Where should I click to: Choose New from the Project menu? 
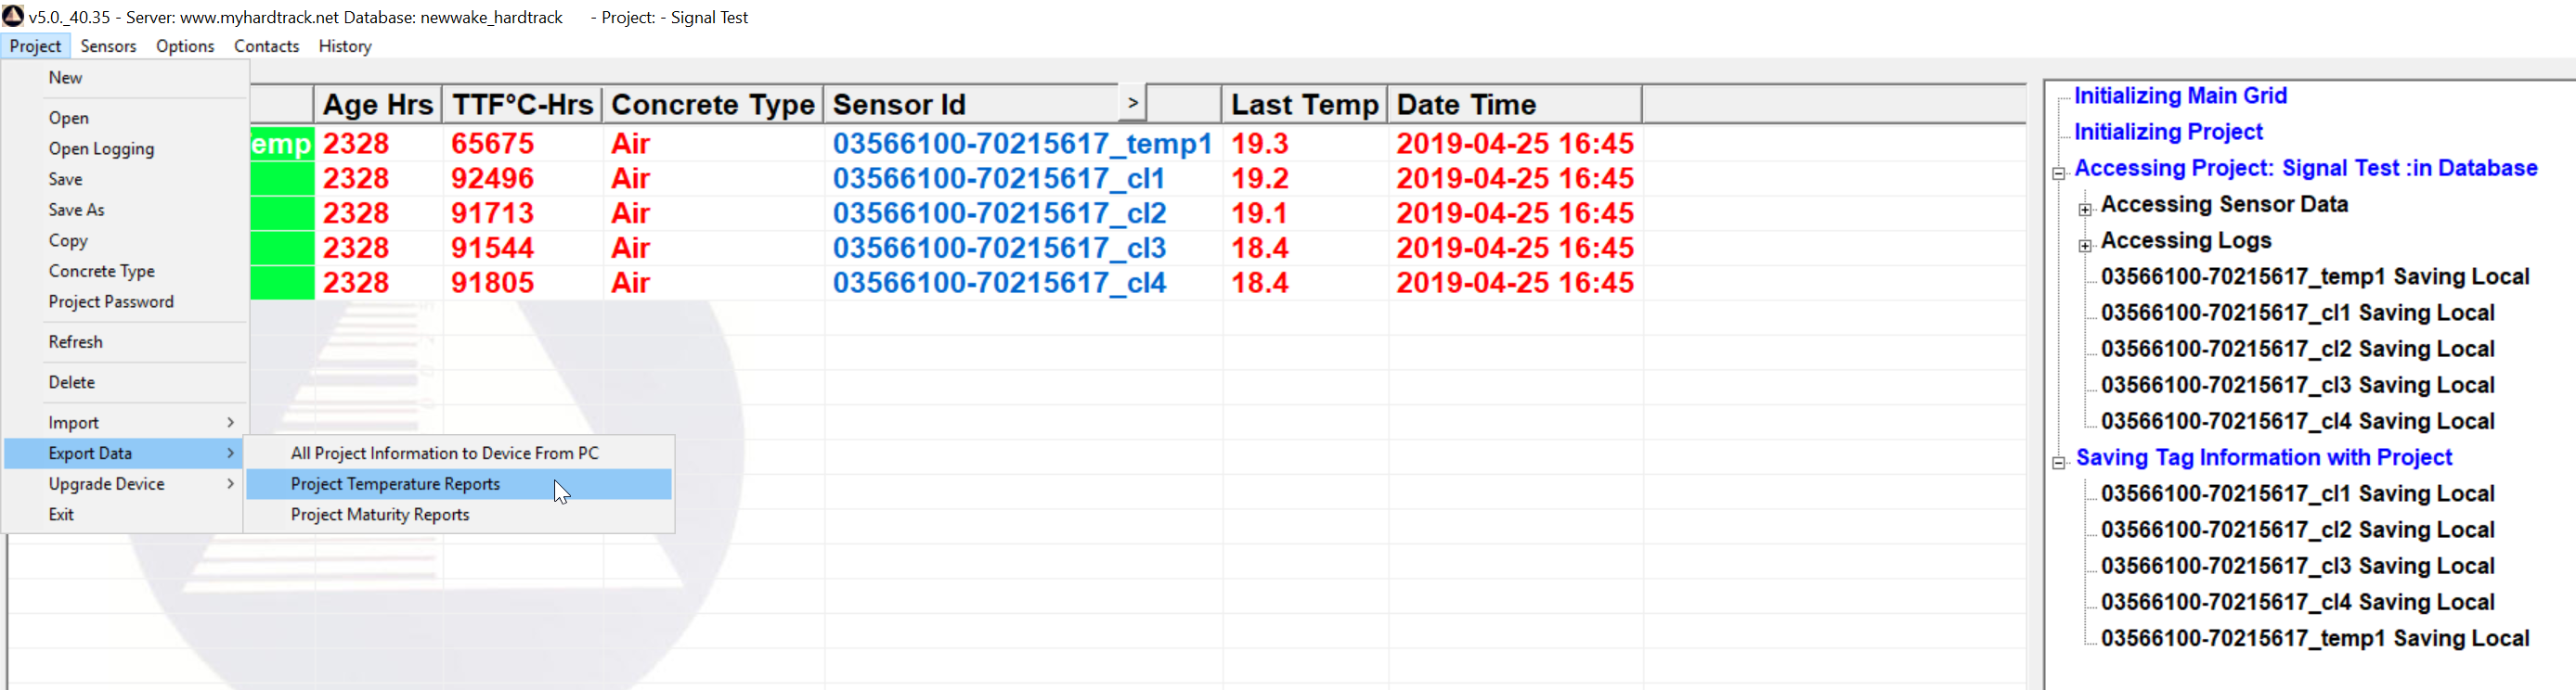tap(125, 78)
